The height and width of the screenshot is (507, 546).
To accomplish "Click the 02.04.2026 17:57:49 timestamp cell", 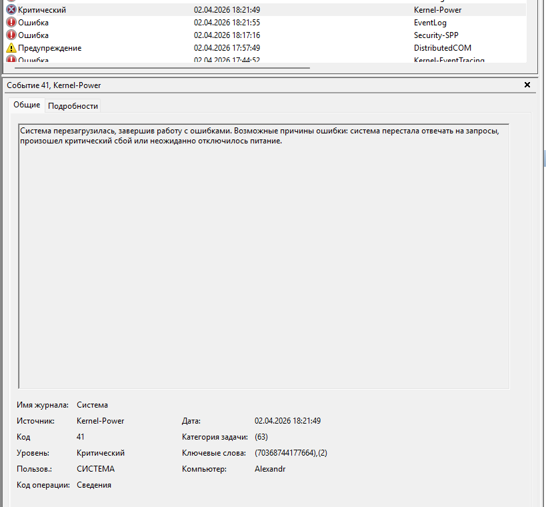I will [227, 48].
